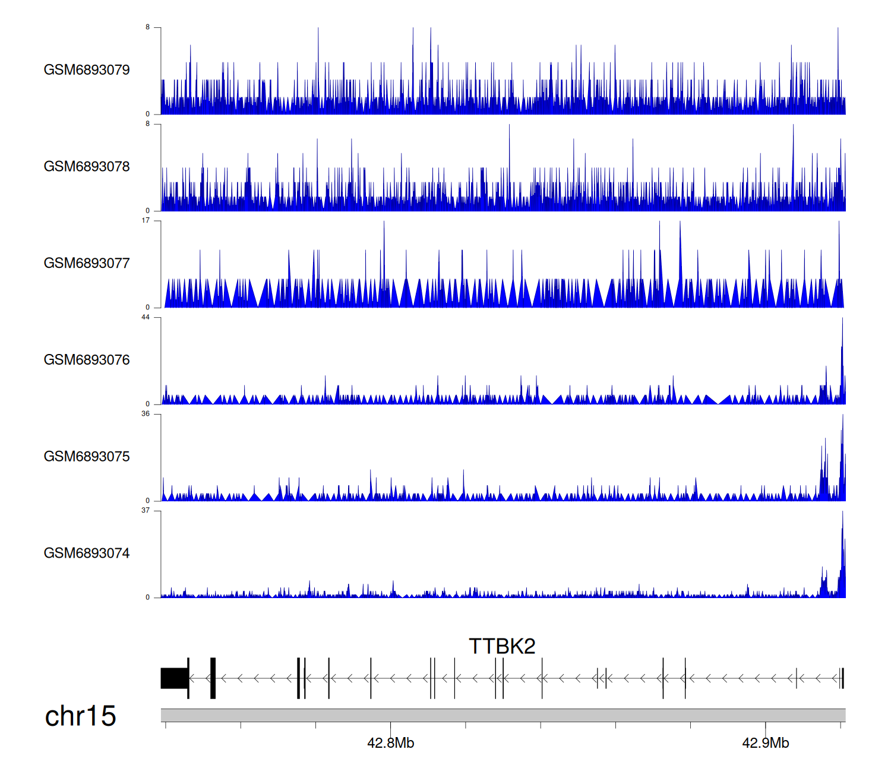Select the GSM6893078 track label
Viewport: 891px width, 784px height.
point(87,167)
